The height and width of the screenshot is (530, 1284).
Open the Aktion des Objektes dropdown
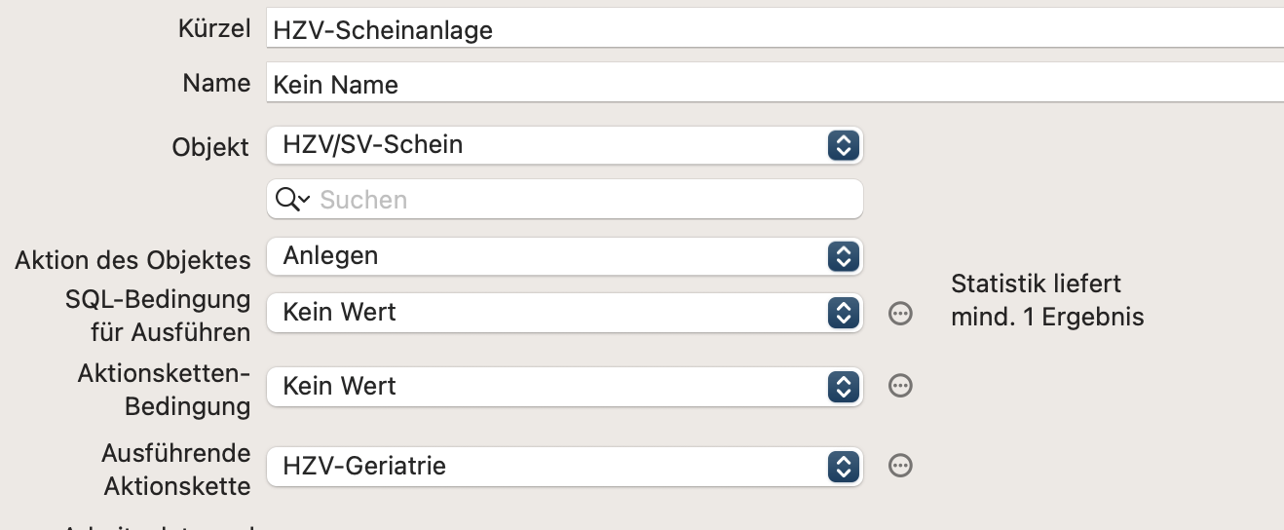click(565, 256)
